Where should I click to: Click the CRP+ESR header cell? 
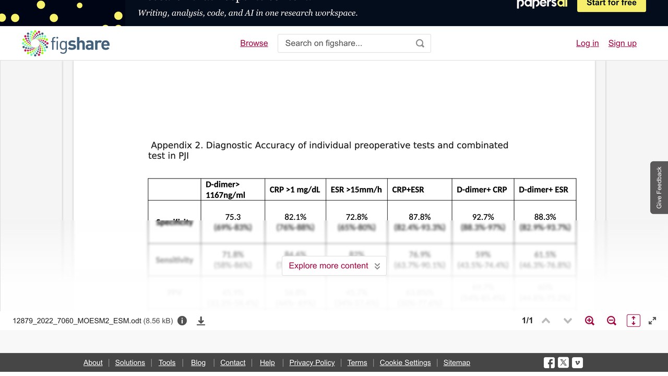(x=420, y=190)
